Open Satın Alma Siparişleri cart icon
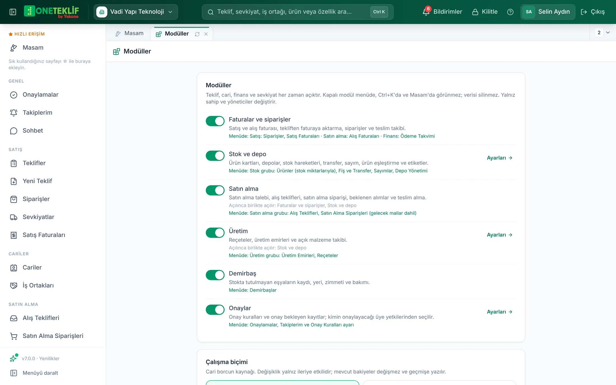Image resolution: width=616 pixels, height=385 pixels. click(x=14, y=336)
